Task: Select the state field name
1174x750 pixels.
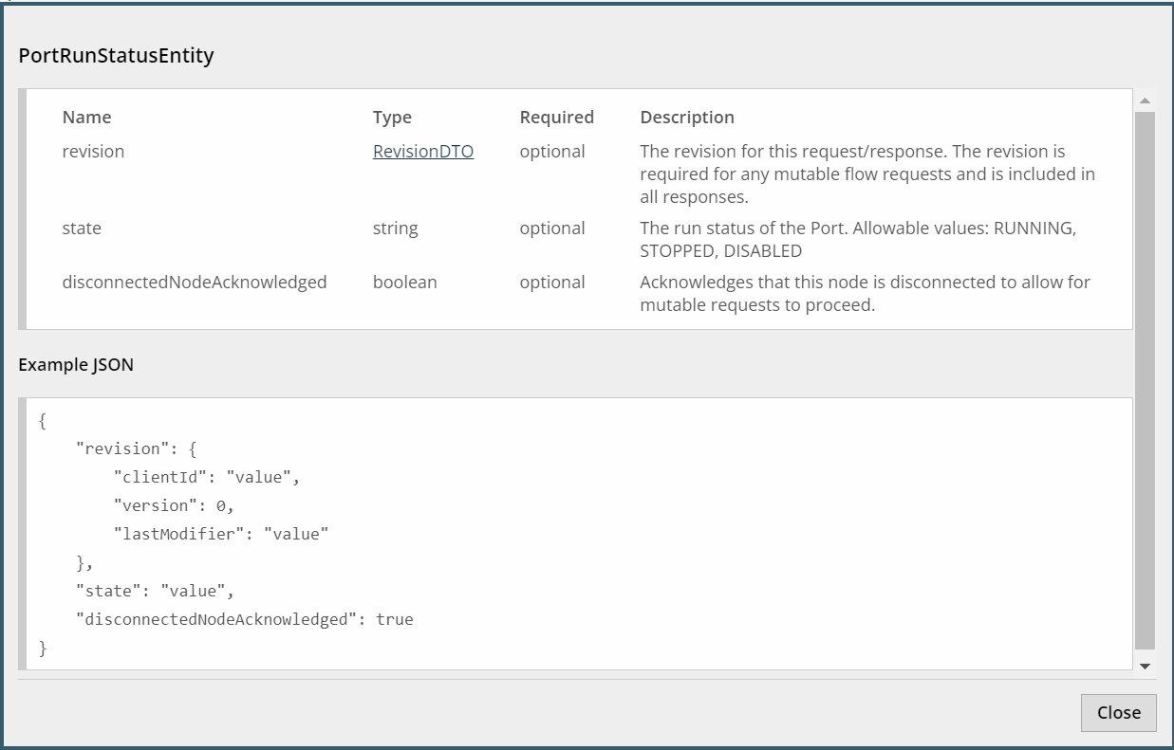Action: pos(82,229)
